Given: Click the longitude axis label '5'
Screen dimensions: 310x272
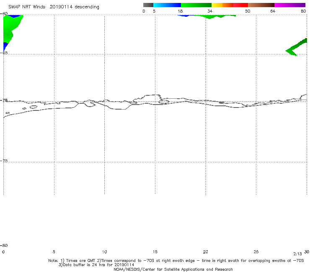Looking at the screenshot, I should click(x=54, y=251).
